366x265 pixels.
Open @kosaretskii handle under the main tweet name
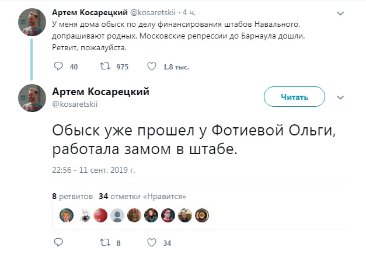coord(74,104)
